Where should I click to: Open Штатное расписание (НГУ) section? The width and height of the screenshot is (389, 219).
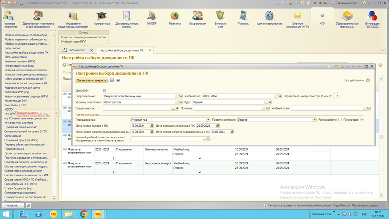(298, 19)
